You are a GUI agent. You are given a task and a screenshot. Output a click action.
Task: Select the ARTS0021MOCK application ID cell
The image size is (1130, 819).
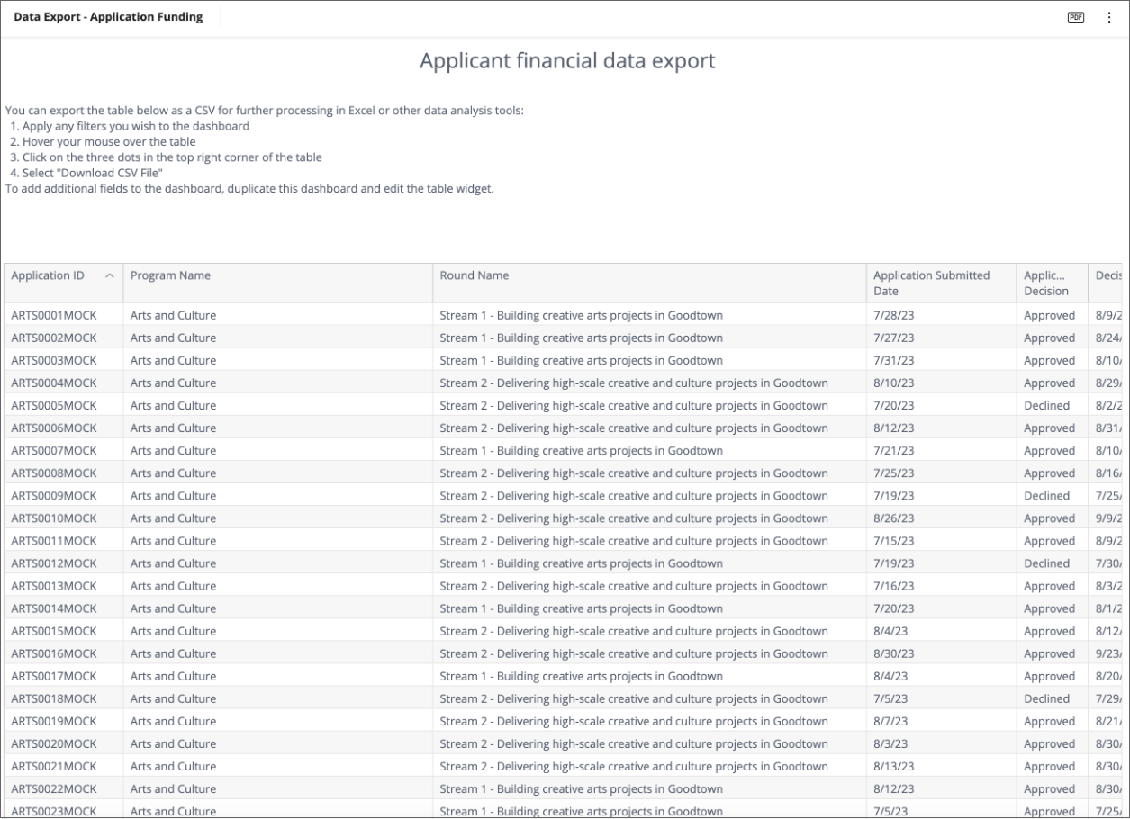63,766
